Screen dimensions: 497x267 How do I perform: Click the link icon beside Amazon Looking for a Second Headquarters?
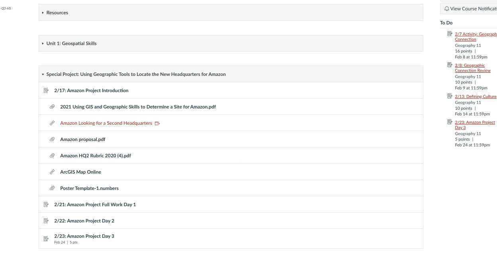click(x=52, y=123)
